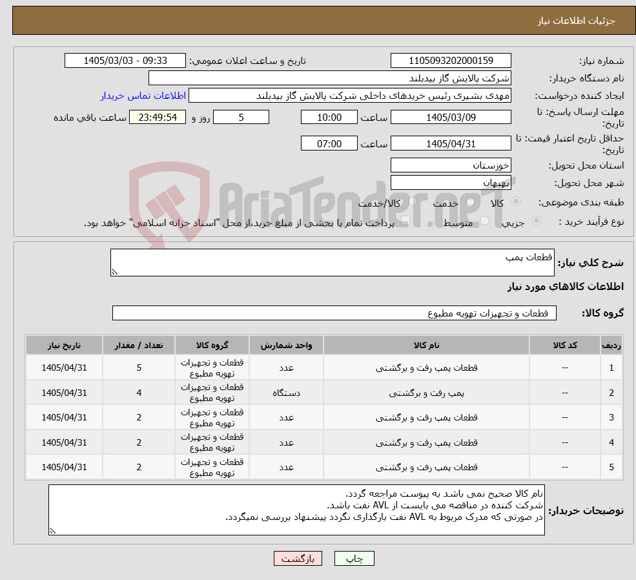Click unit عدد in row 3

click(286, 417)
